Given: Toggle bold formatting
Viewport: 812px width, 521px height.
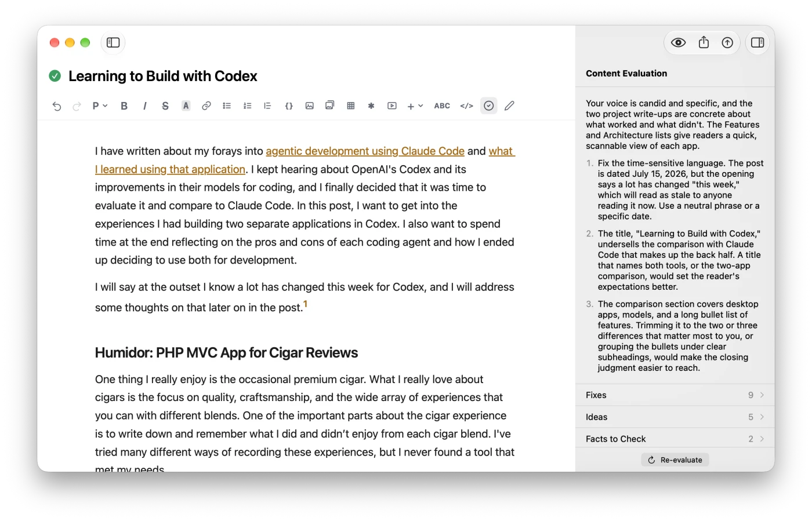Looking at the screenshot, I should (124, 106).
